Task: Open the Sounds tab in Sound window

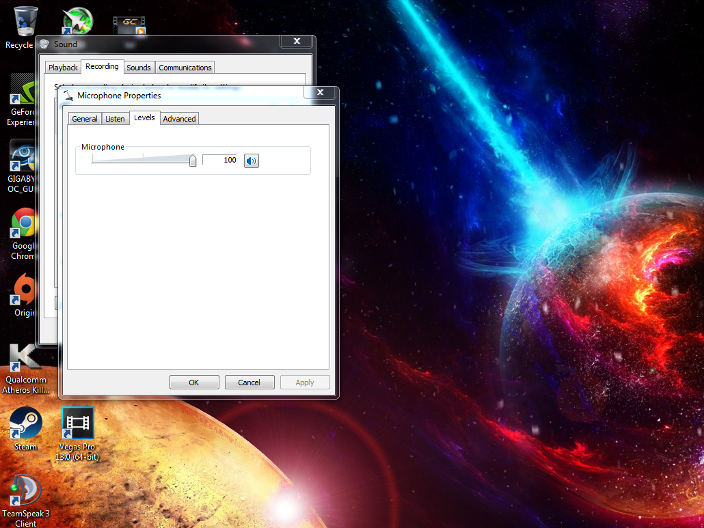Action: click(139, 68)
